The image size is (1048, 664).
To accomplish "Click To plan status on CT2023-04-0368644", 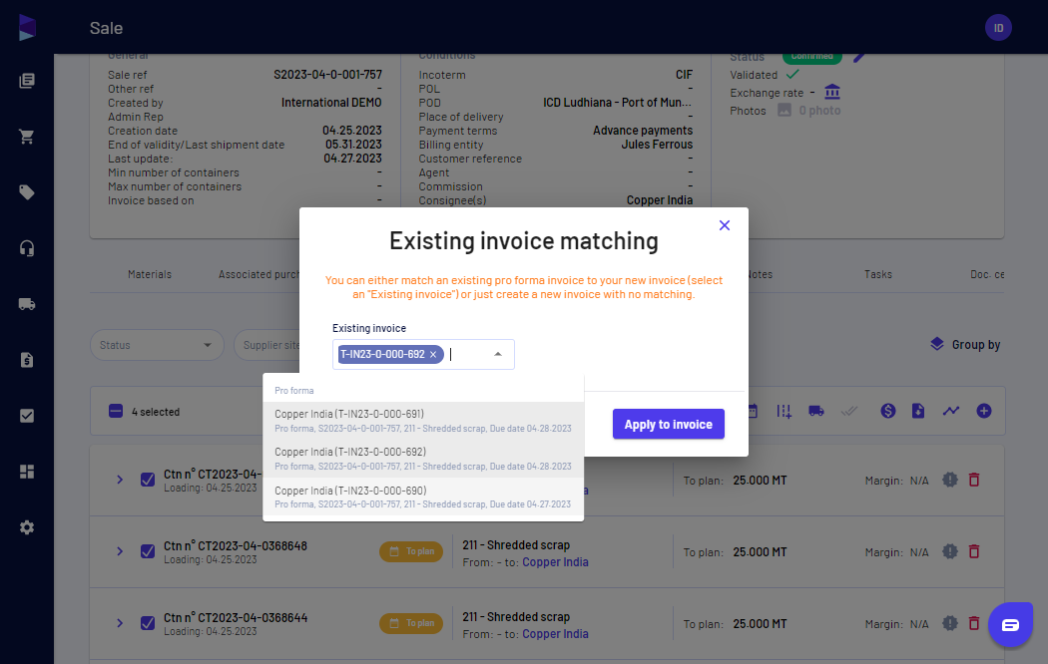I will click(x=411, y=623).
